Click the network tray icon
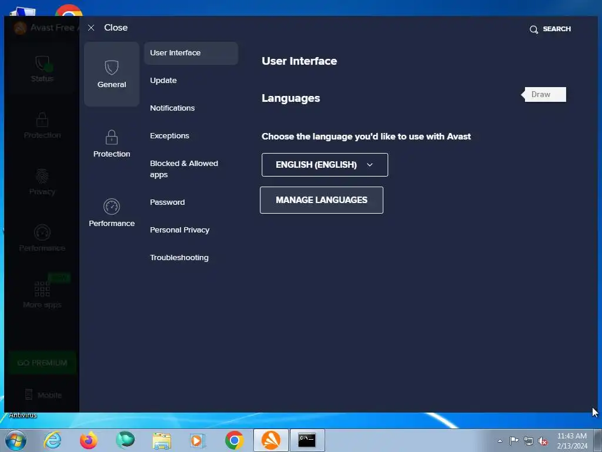Screen dimensions: 602x452 pos(529,441)
